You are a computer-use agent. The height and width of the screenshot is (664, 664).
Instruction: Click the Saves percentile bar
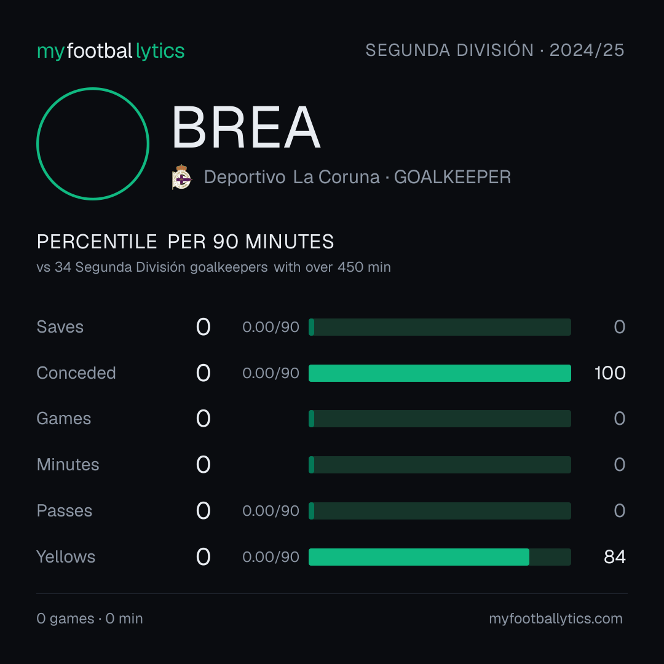click(440, 327)
